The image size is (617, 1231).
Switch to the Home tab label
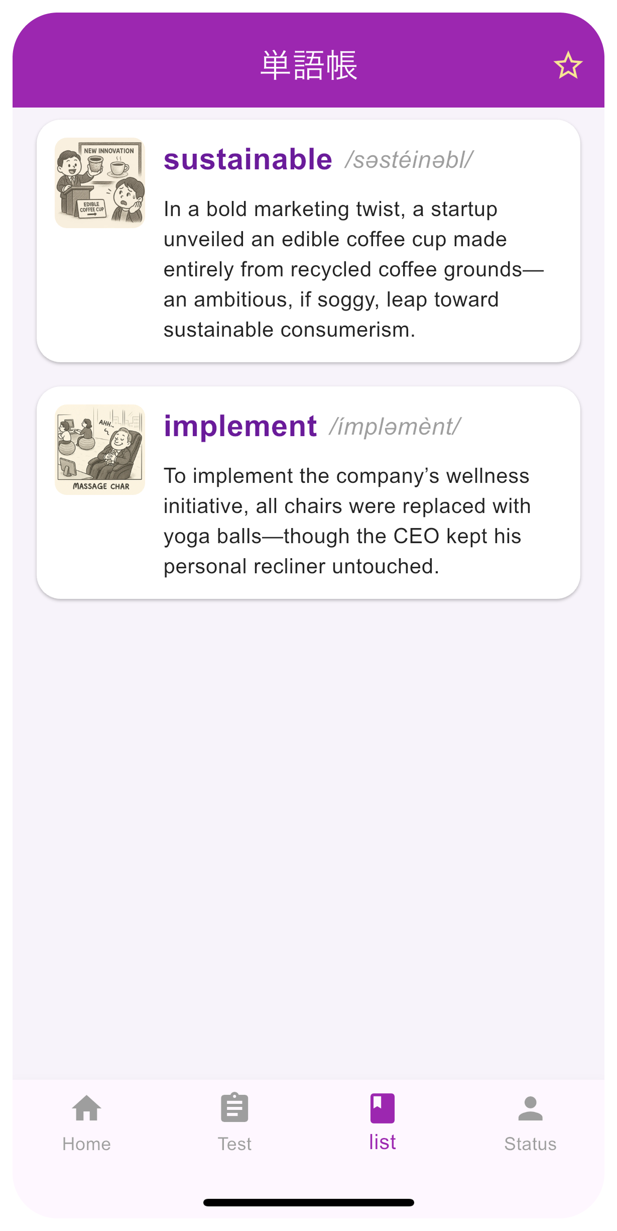coord(86,1144)
